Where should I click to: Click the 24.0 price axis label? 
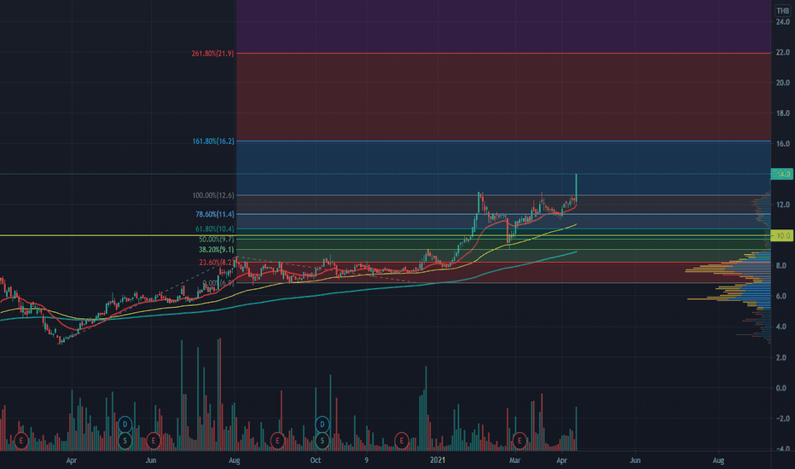(x=782, y=22)
